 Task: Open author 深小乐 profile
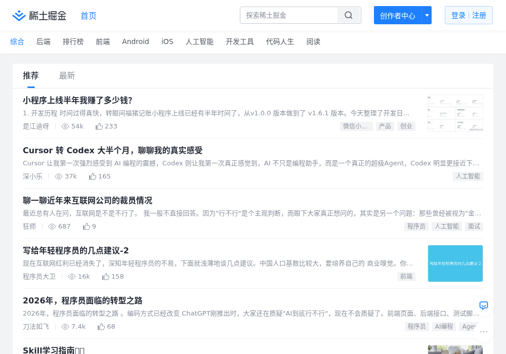32,176
